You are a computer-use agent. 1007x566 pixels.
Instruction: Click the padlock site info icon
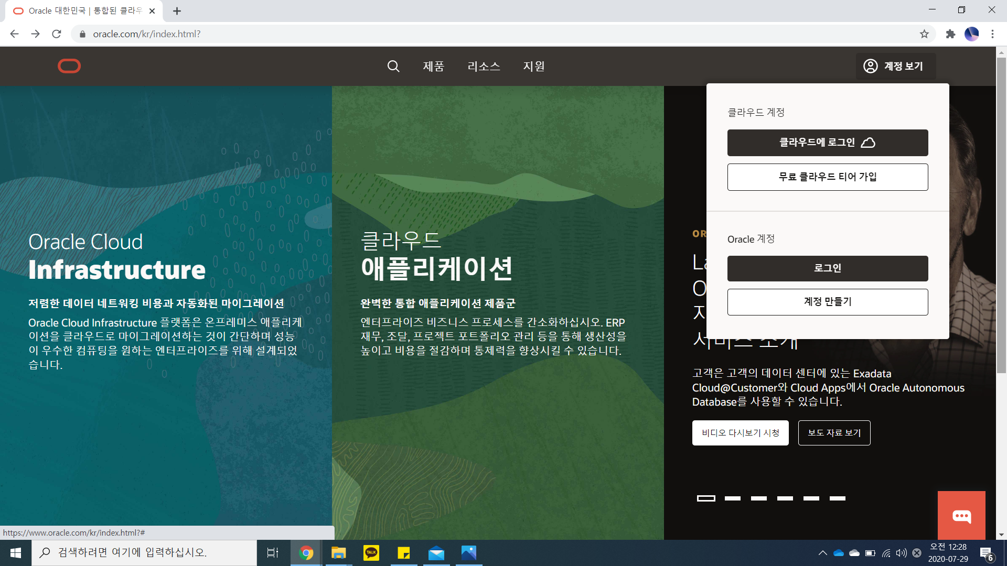(x=82, y=34)
